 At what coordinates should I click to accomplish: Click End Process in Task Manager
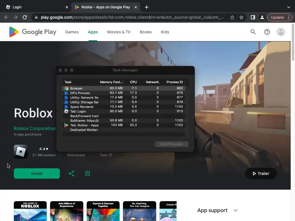(172, 144)
